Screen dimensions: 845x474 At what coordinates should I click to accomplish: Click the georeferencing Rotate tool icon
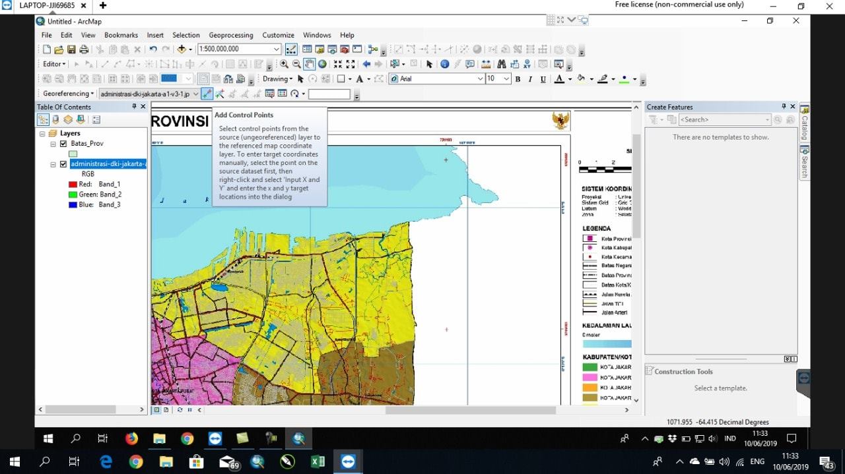point(294,94)
